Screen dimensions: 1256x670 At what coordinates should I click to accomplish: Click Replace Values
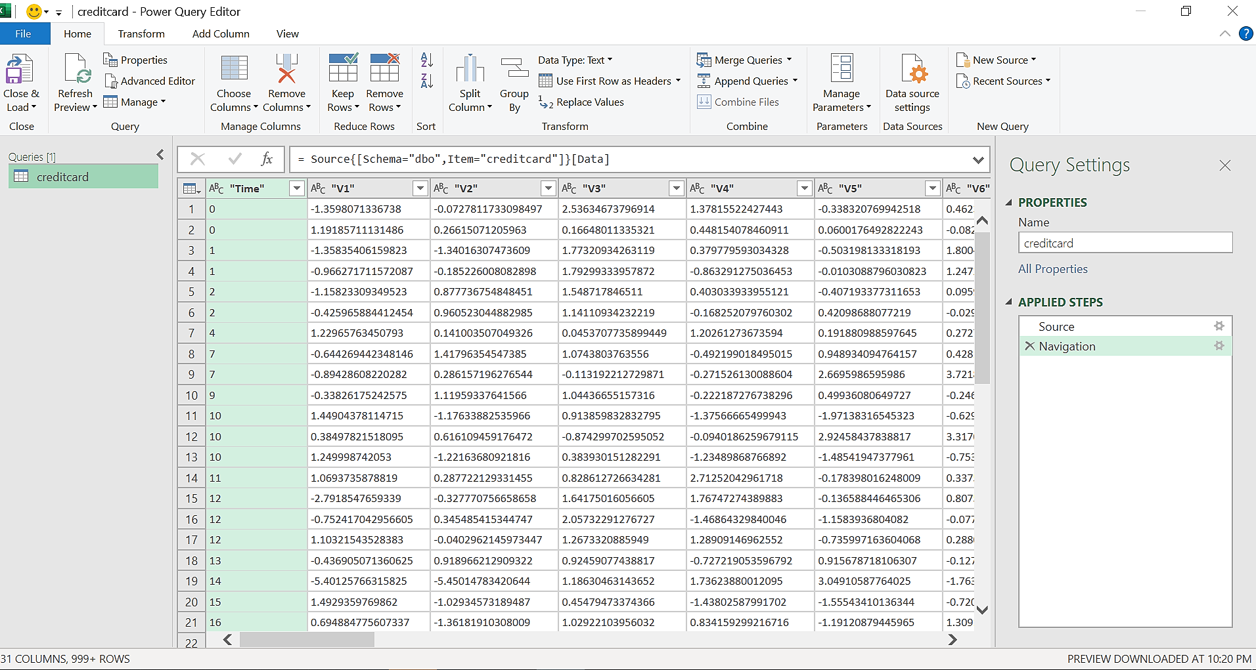581,102
